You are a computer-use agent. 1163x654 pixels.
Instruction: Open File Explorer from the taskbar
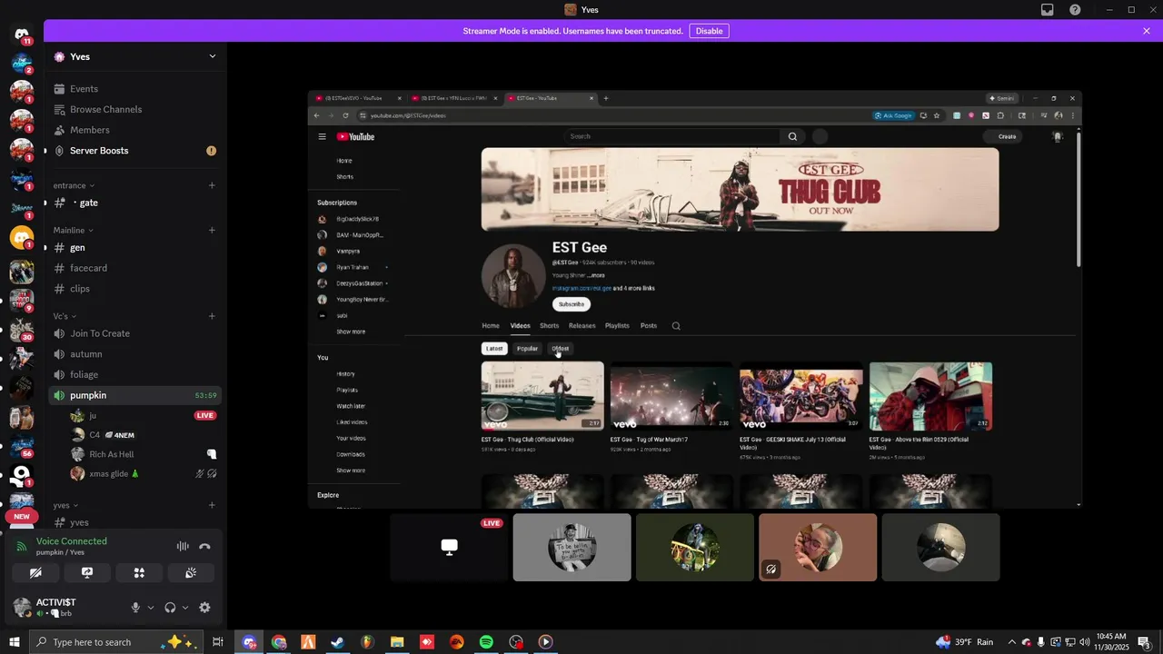(x=397, y=642)
